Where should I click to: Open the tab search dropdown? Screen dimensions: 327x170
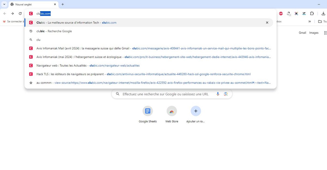(4, 4)
